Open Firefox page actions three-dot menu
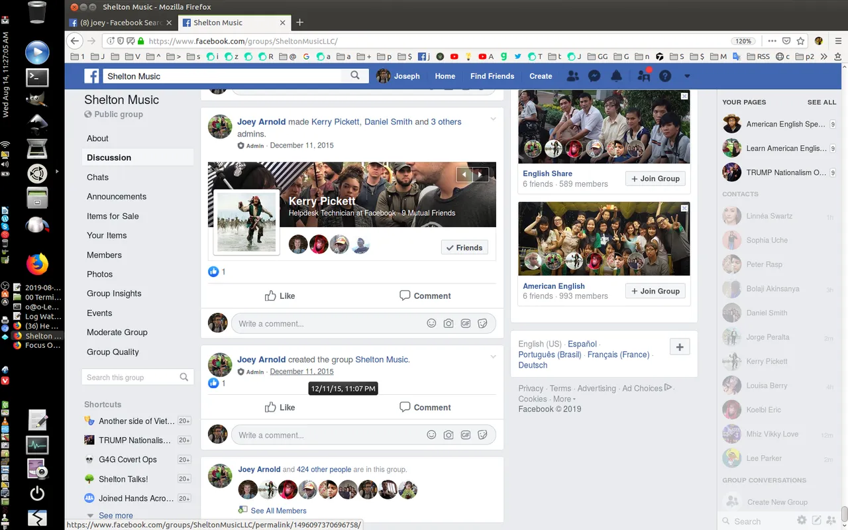The image size is (848, 530). [772, 40]
